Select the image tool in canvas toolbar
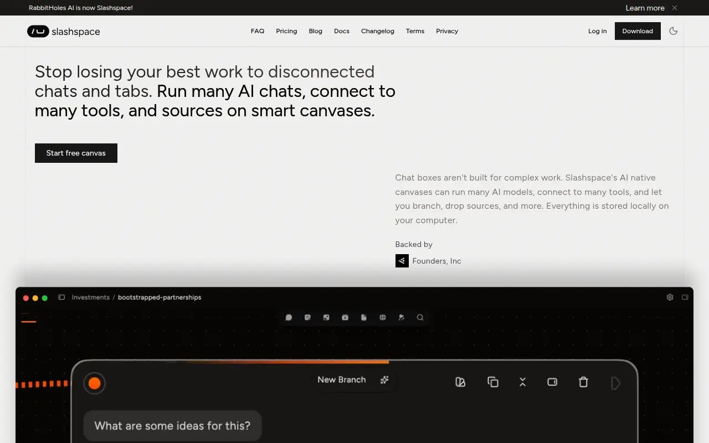Screen dimensions: 709x443 coord(326,317)
